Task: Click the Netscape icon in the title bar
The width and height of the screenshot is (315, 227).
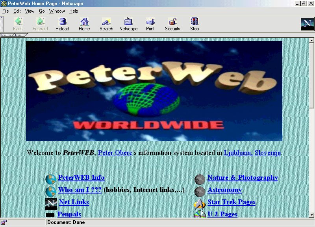Action: 4,4
